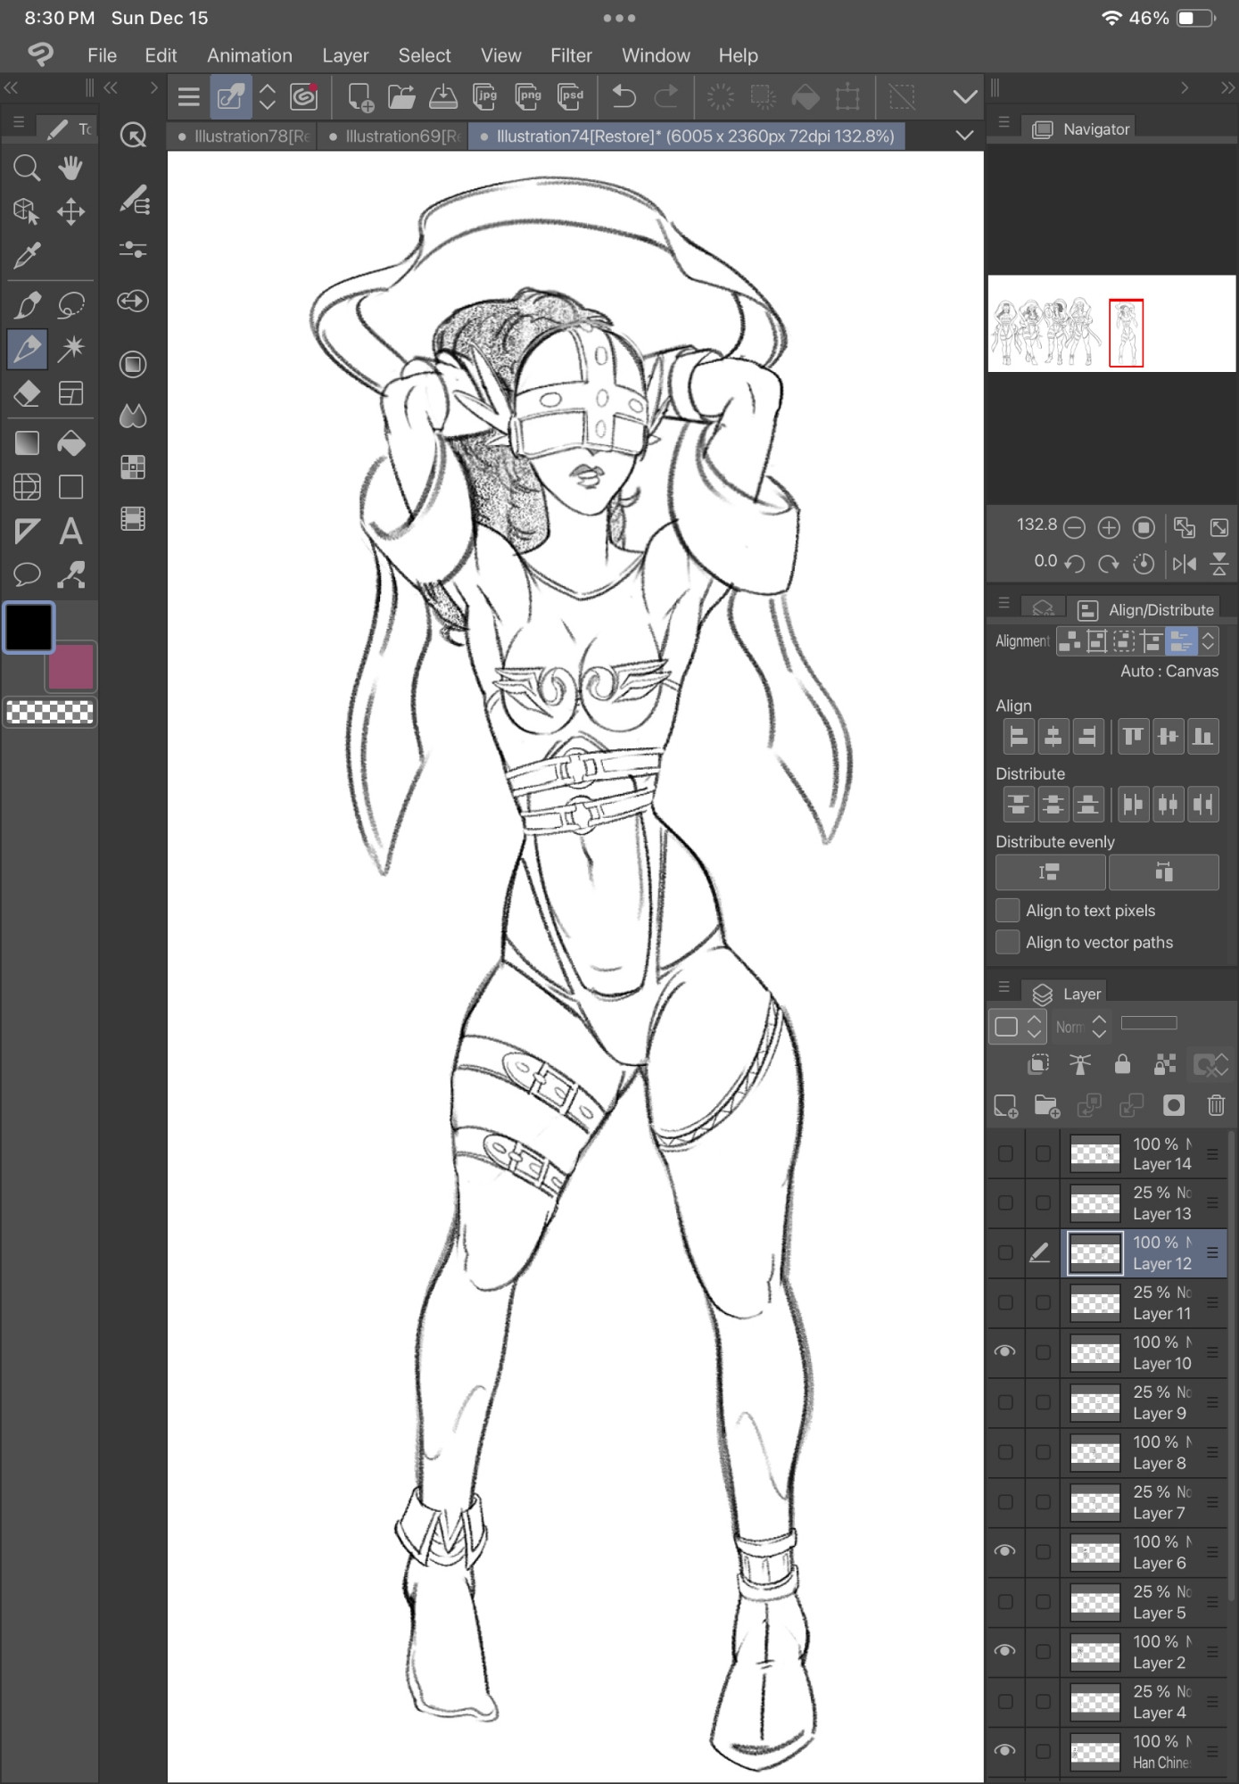Select the Eyedropper tool

(x=27, y=256)
